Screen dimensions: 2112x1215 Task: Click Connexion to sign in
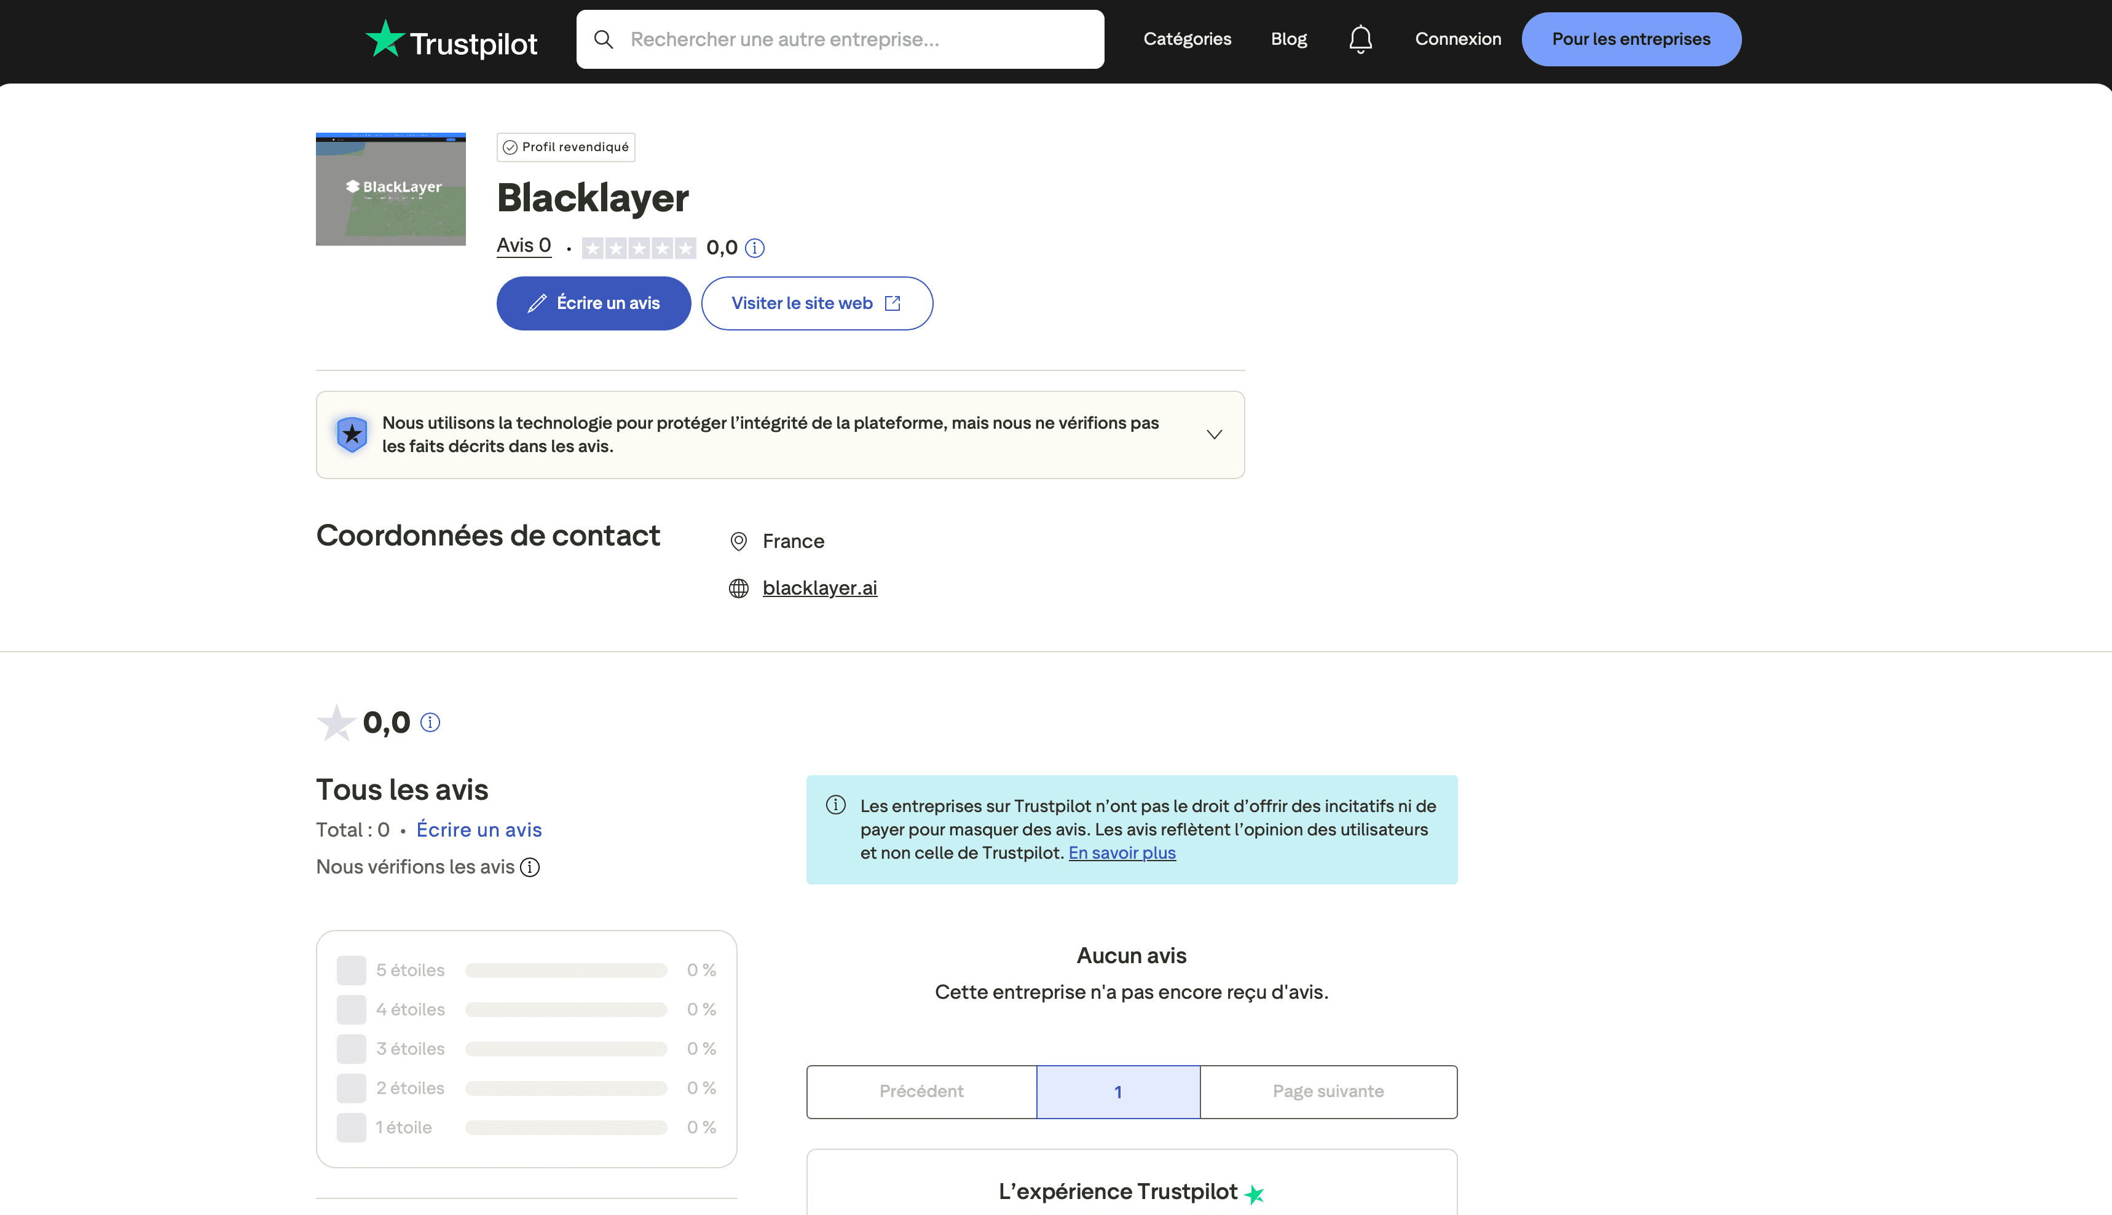(x=1457, y=38)
